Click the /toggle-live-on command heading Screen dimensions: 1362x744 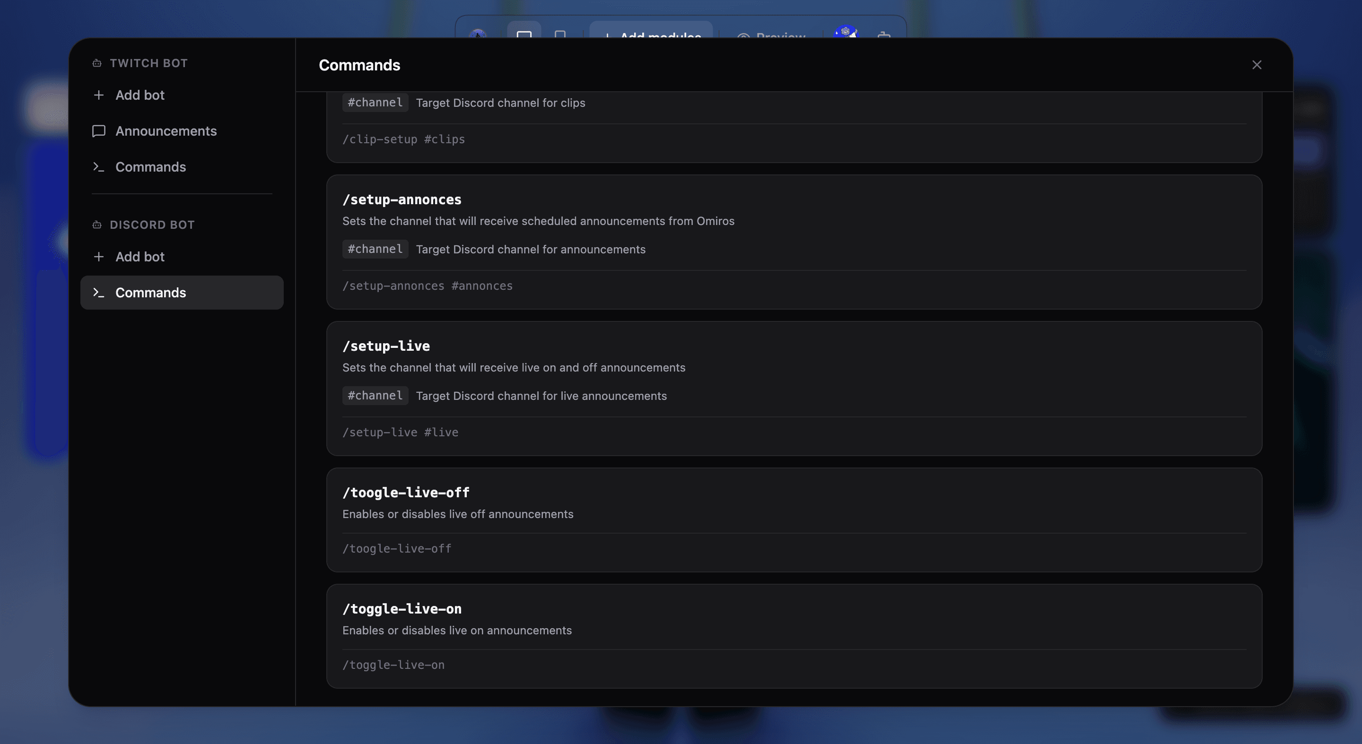coord(402,609)
